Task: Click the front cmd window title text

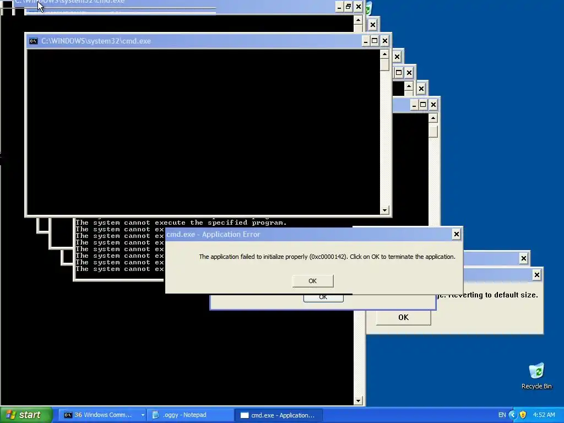Action: pyautogui.click(x=96, y=41)
